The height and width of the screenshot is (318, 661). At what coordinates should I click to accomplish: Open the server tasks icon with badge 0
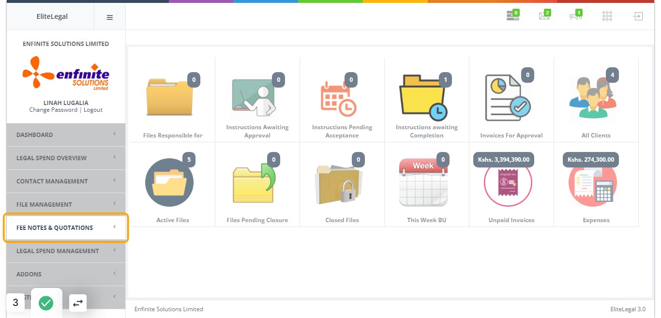pos(512,16)
